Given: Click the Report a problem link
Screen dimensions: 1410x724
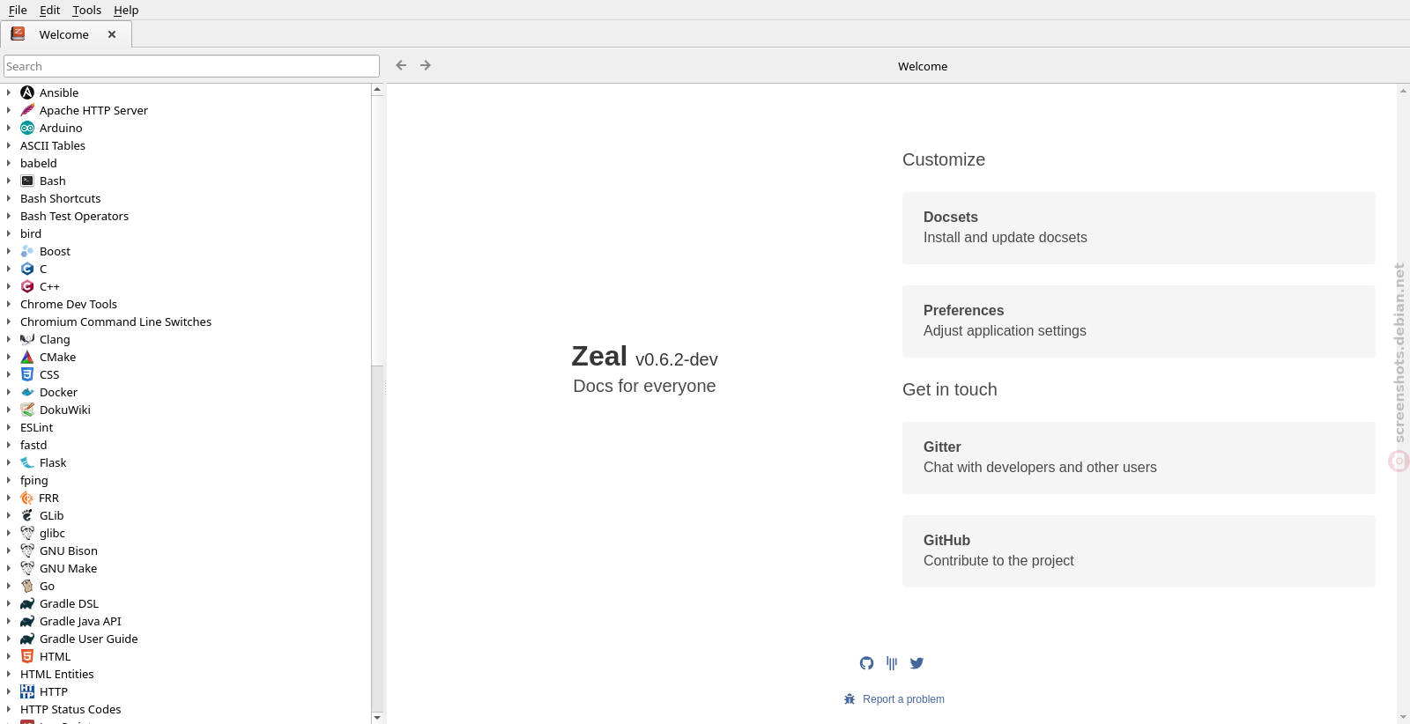Looking at the screenshot, I should 903,699.
